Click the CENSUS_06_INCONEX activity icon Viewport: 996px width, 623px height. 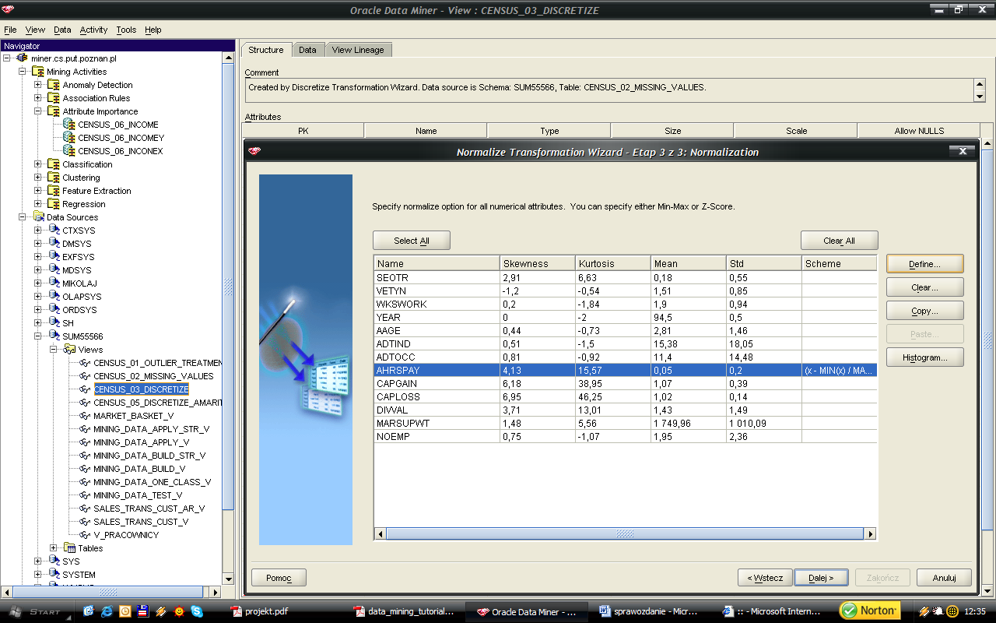click(x=69, y=151)
